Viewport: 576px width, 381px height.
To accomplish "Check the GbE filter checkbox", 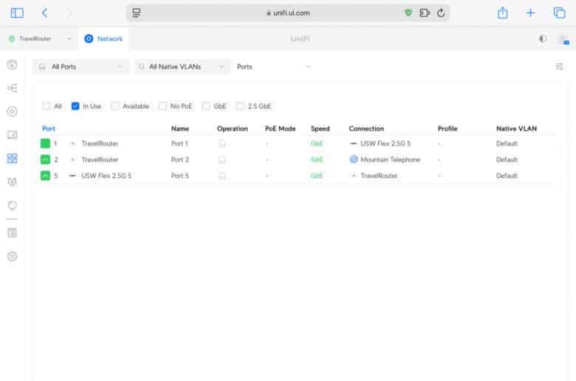I will click(206, 106).
